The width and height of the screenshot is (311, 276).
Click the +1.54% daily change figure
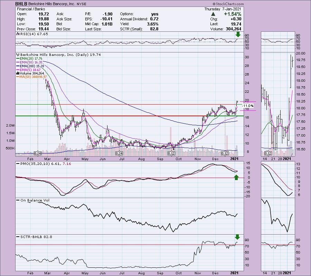click(233, 14)
